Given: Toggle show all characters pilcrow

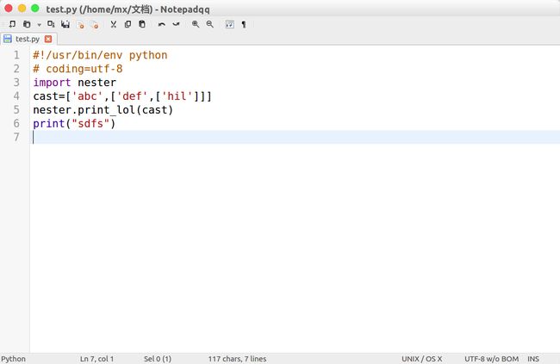Looking at the screenshot, I should click(x=244, y=24).
